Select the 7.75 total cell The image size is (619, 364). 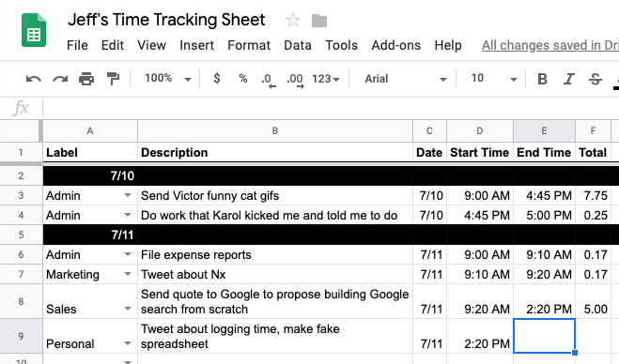593,195
